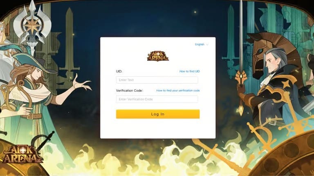Click the Verification Code label text
314x176 pixels.
tap(130, 90)
